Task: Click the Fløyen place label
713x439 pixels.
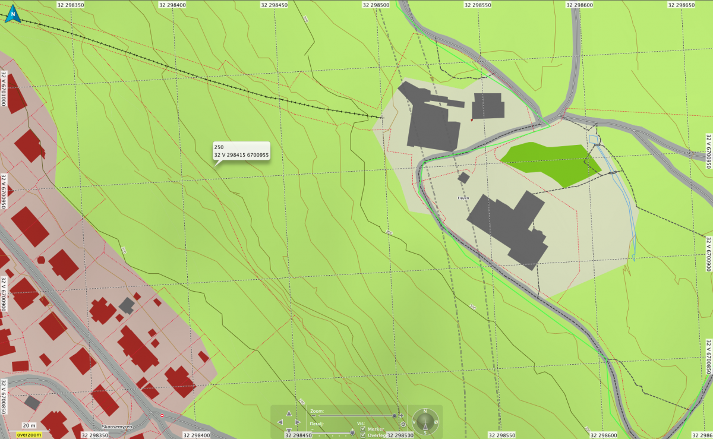Action: point(463,198)
